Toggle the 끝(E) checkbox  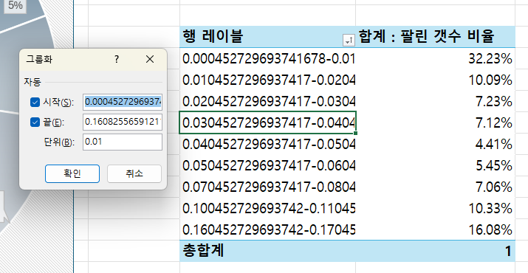tap(35, 122)
